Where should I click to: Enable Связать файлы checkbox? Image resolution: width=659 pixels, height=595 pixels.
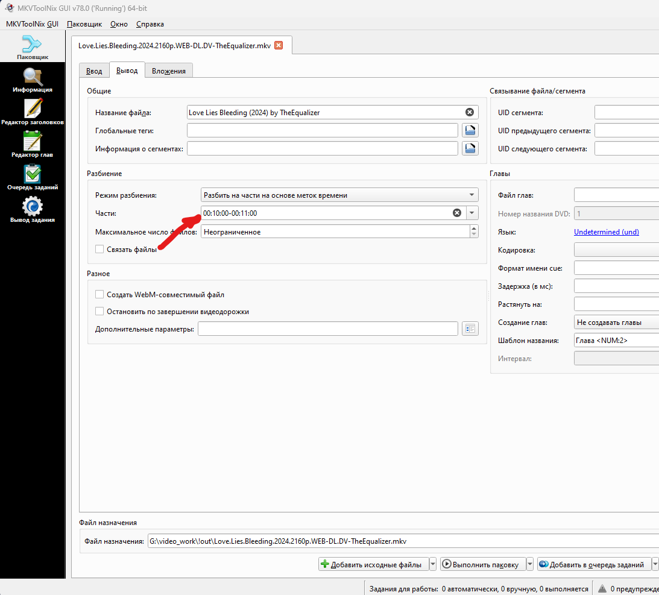tap(99, 250)
